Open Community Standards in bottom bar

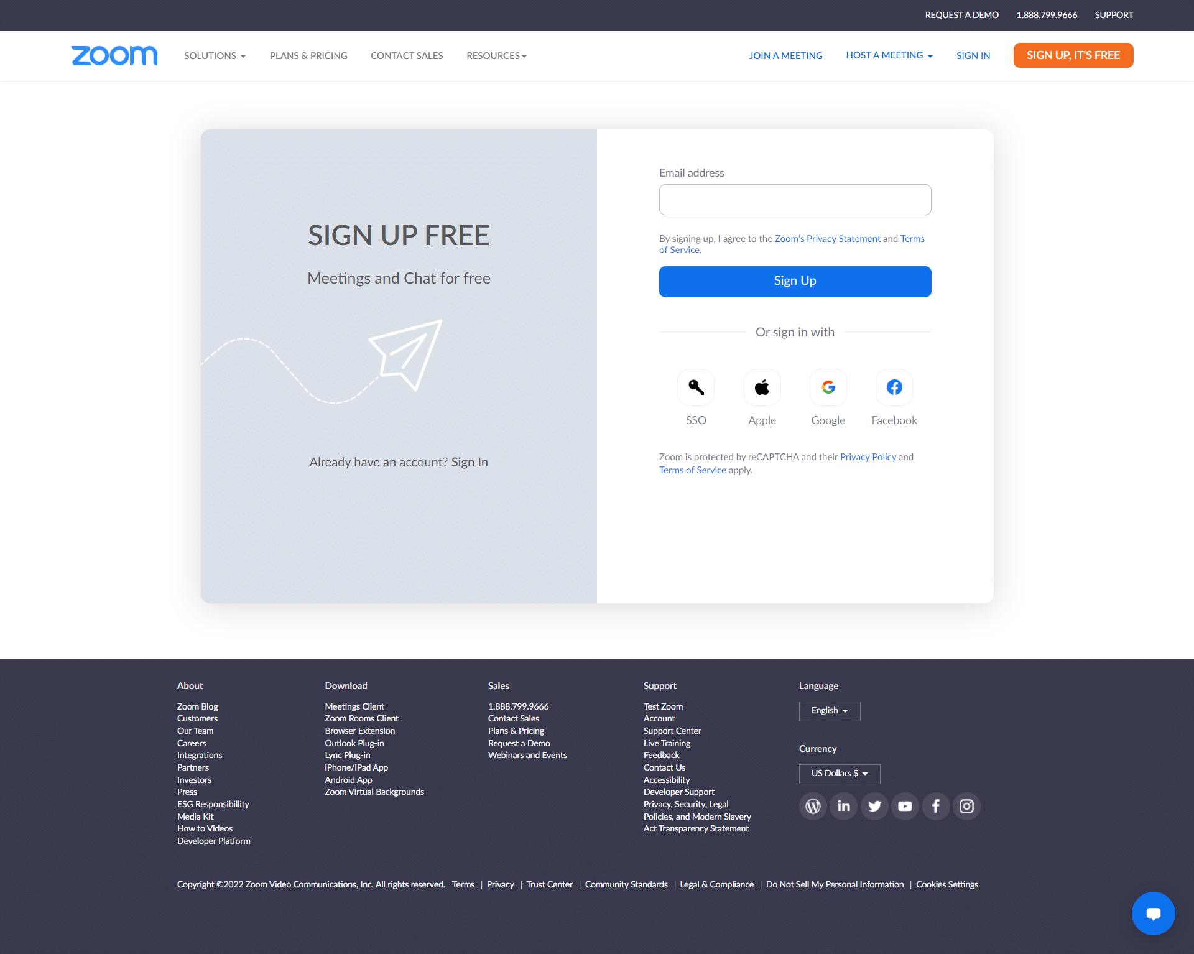point(626,884)
